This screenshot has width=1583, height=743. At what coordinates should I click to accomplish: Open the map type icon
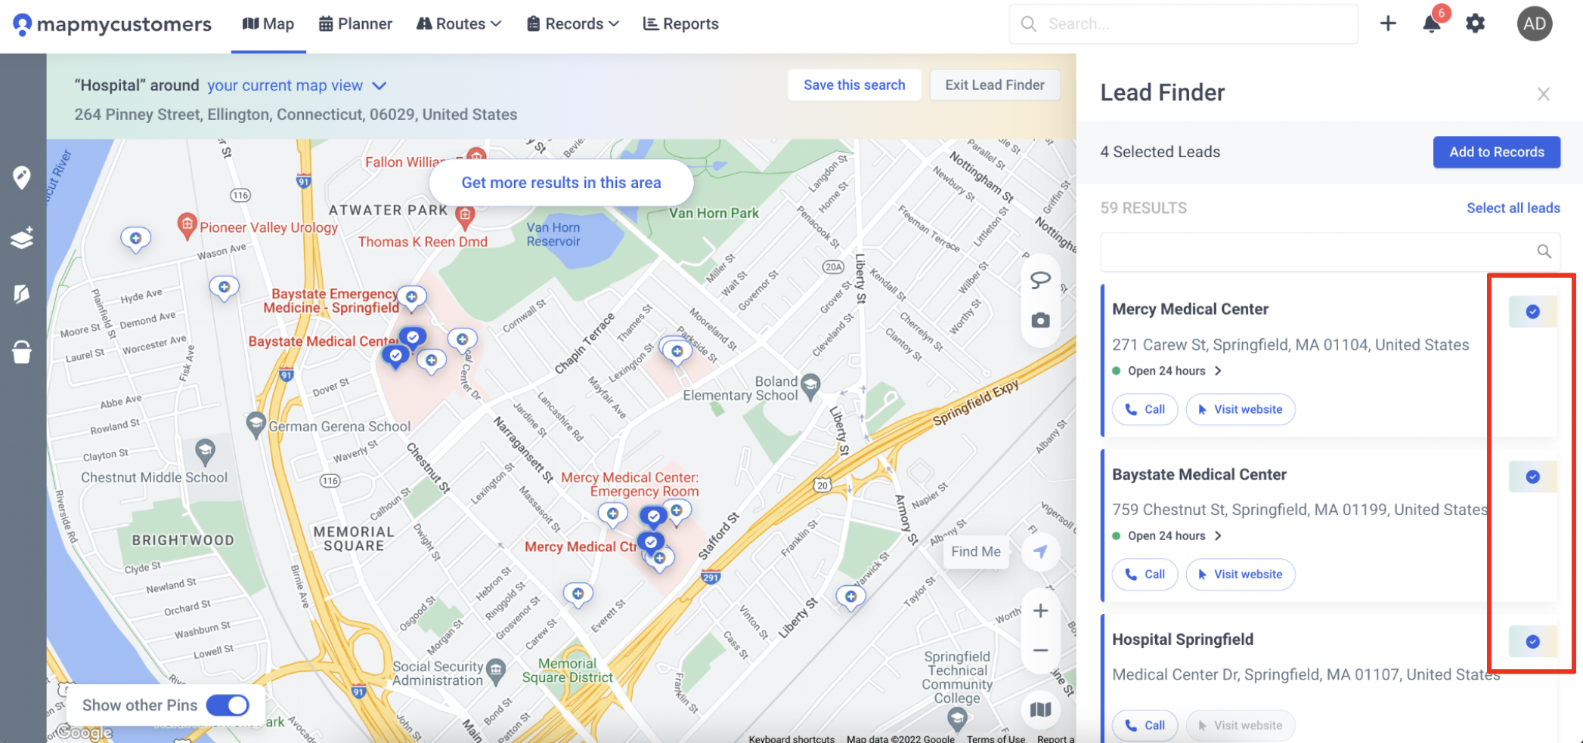(1040, 709)
